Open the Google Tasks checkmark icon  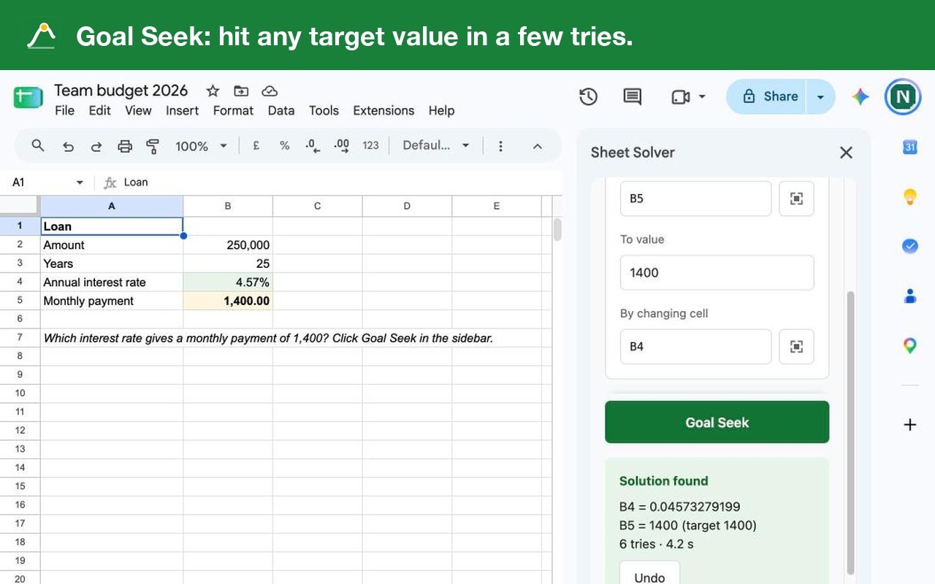click(909, 246)
